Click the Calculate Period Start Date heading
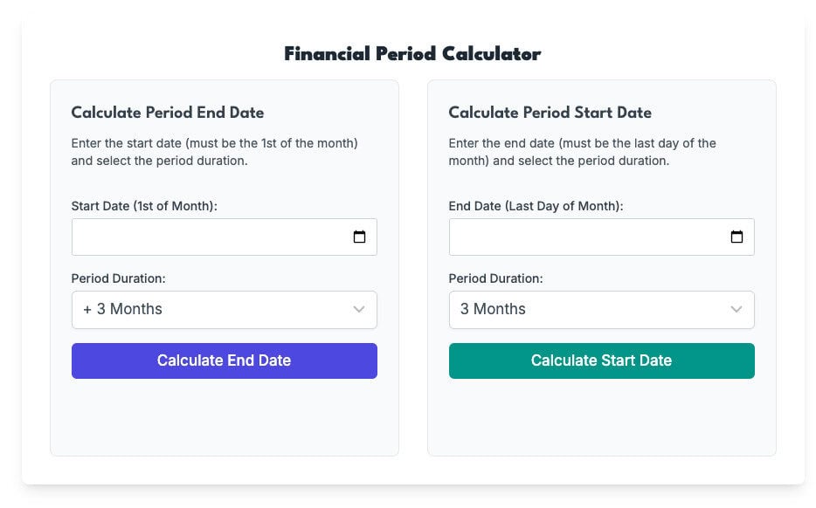 550,113
